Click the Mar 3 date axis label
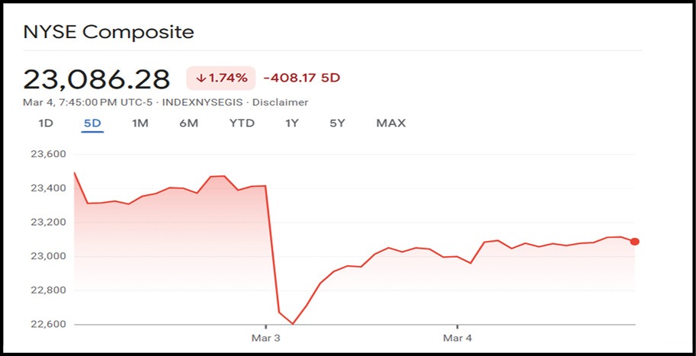The width and height of the screenshot is (696, 356). tap(265, 338)
